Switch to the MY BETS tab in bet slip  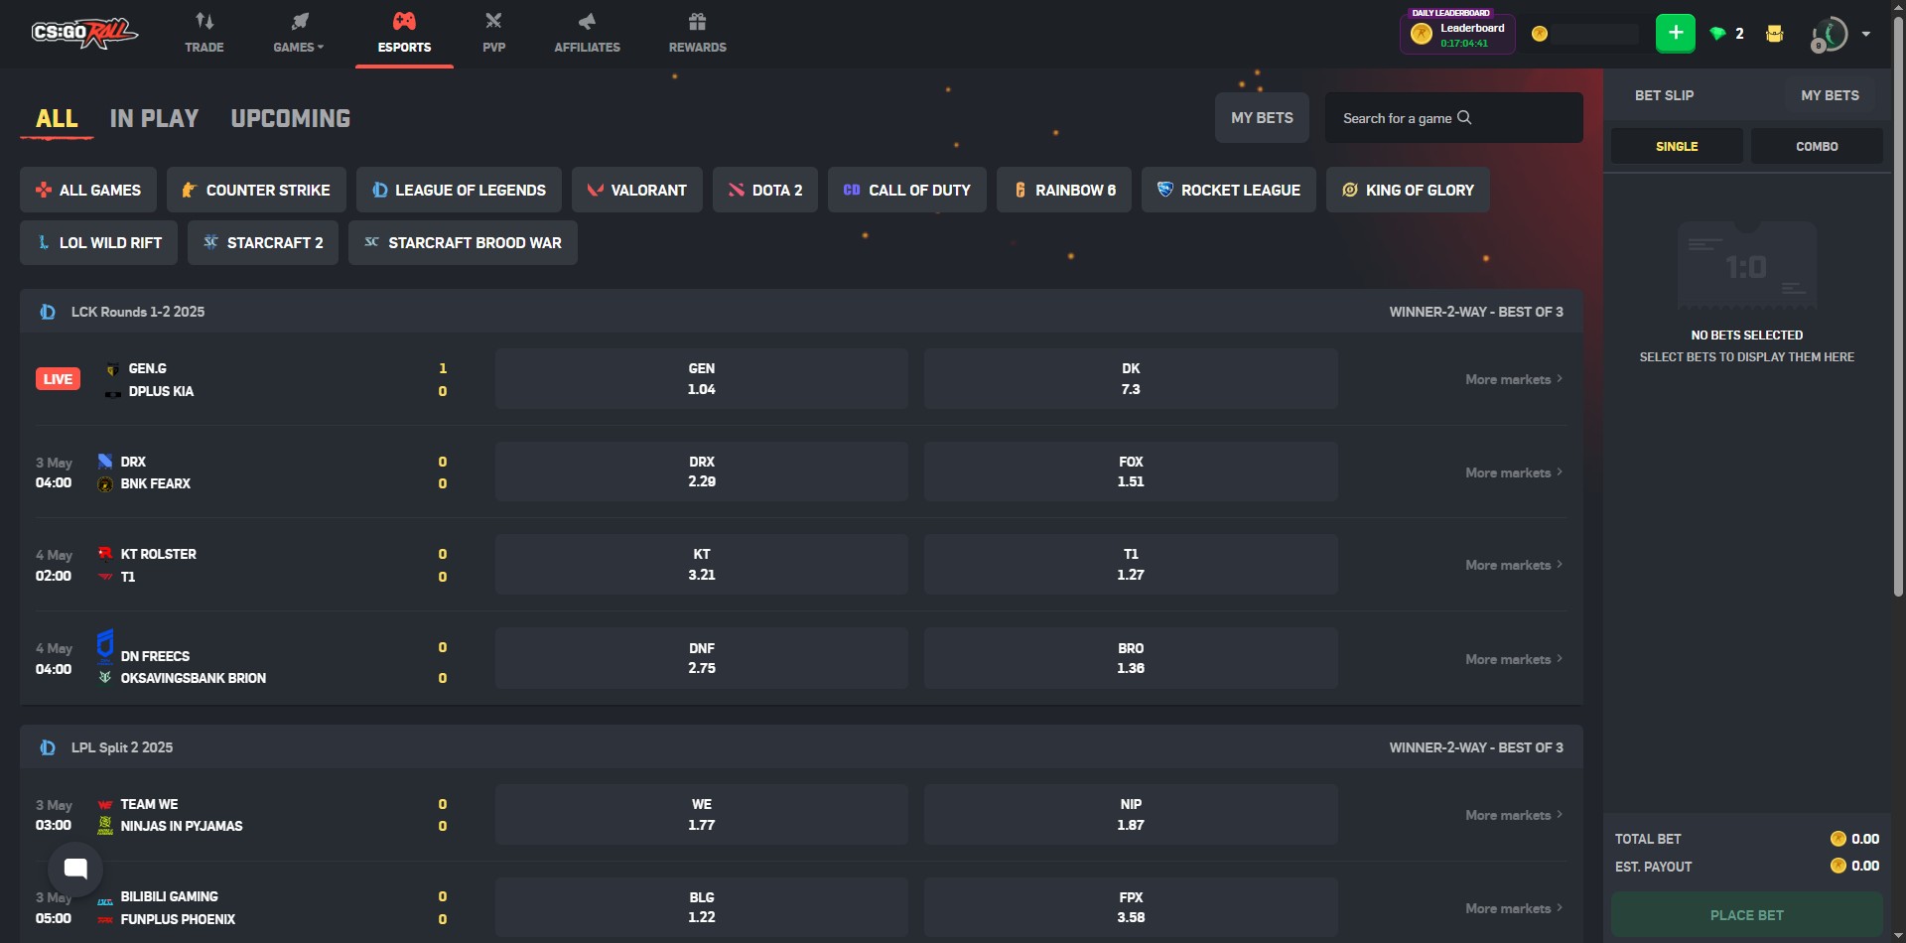tap(1830, 95)
